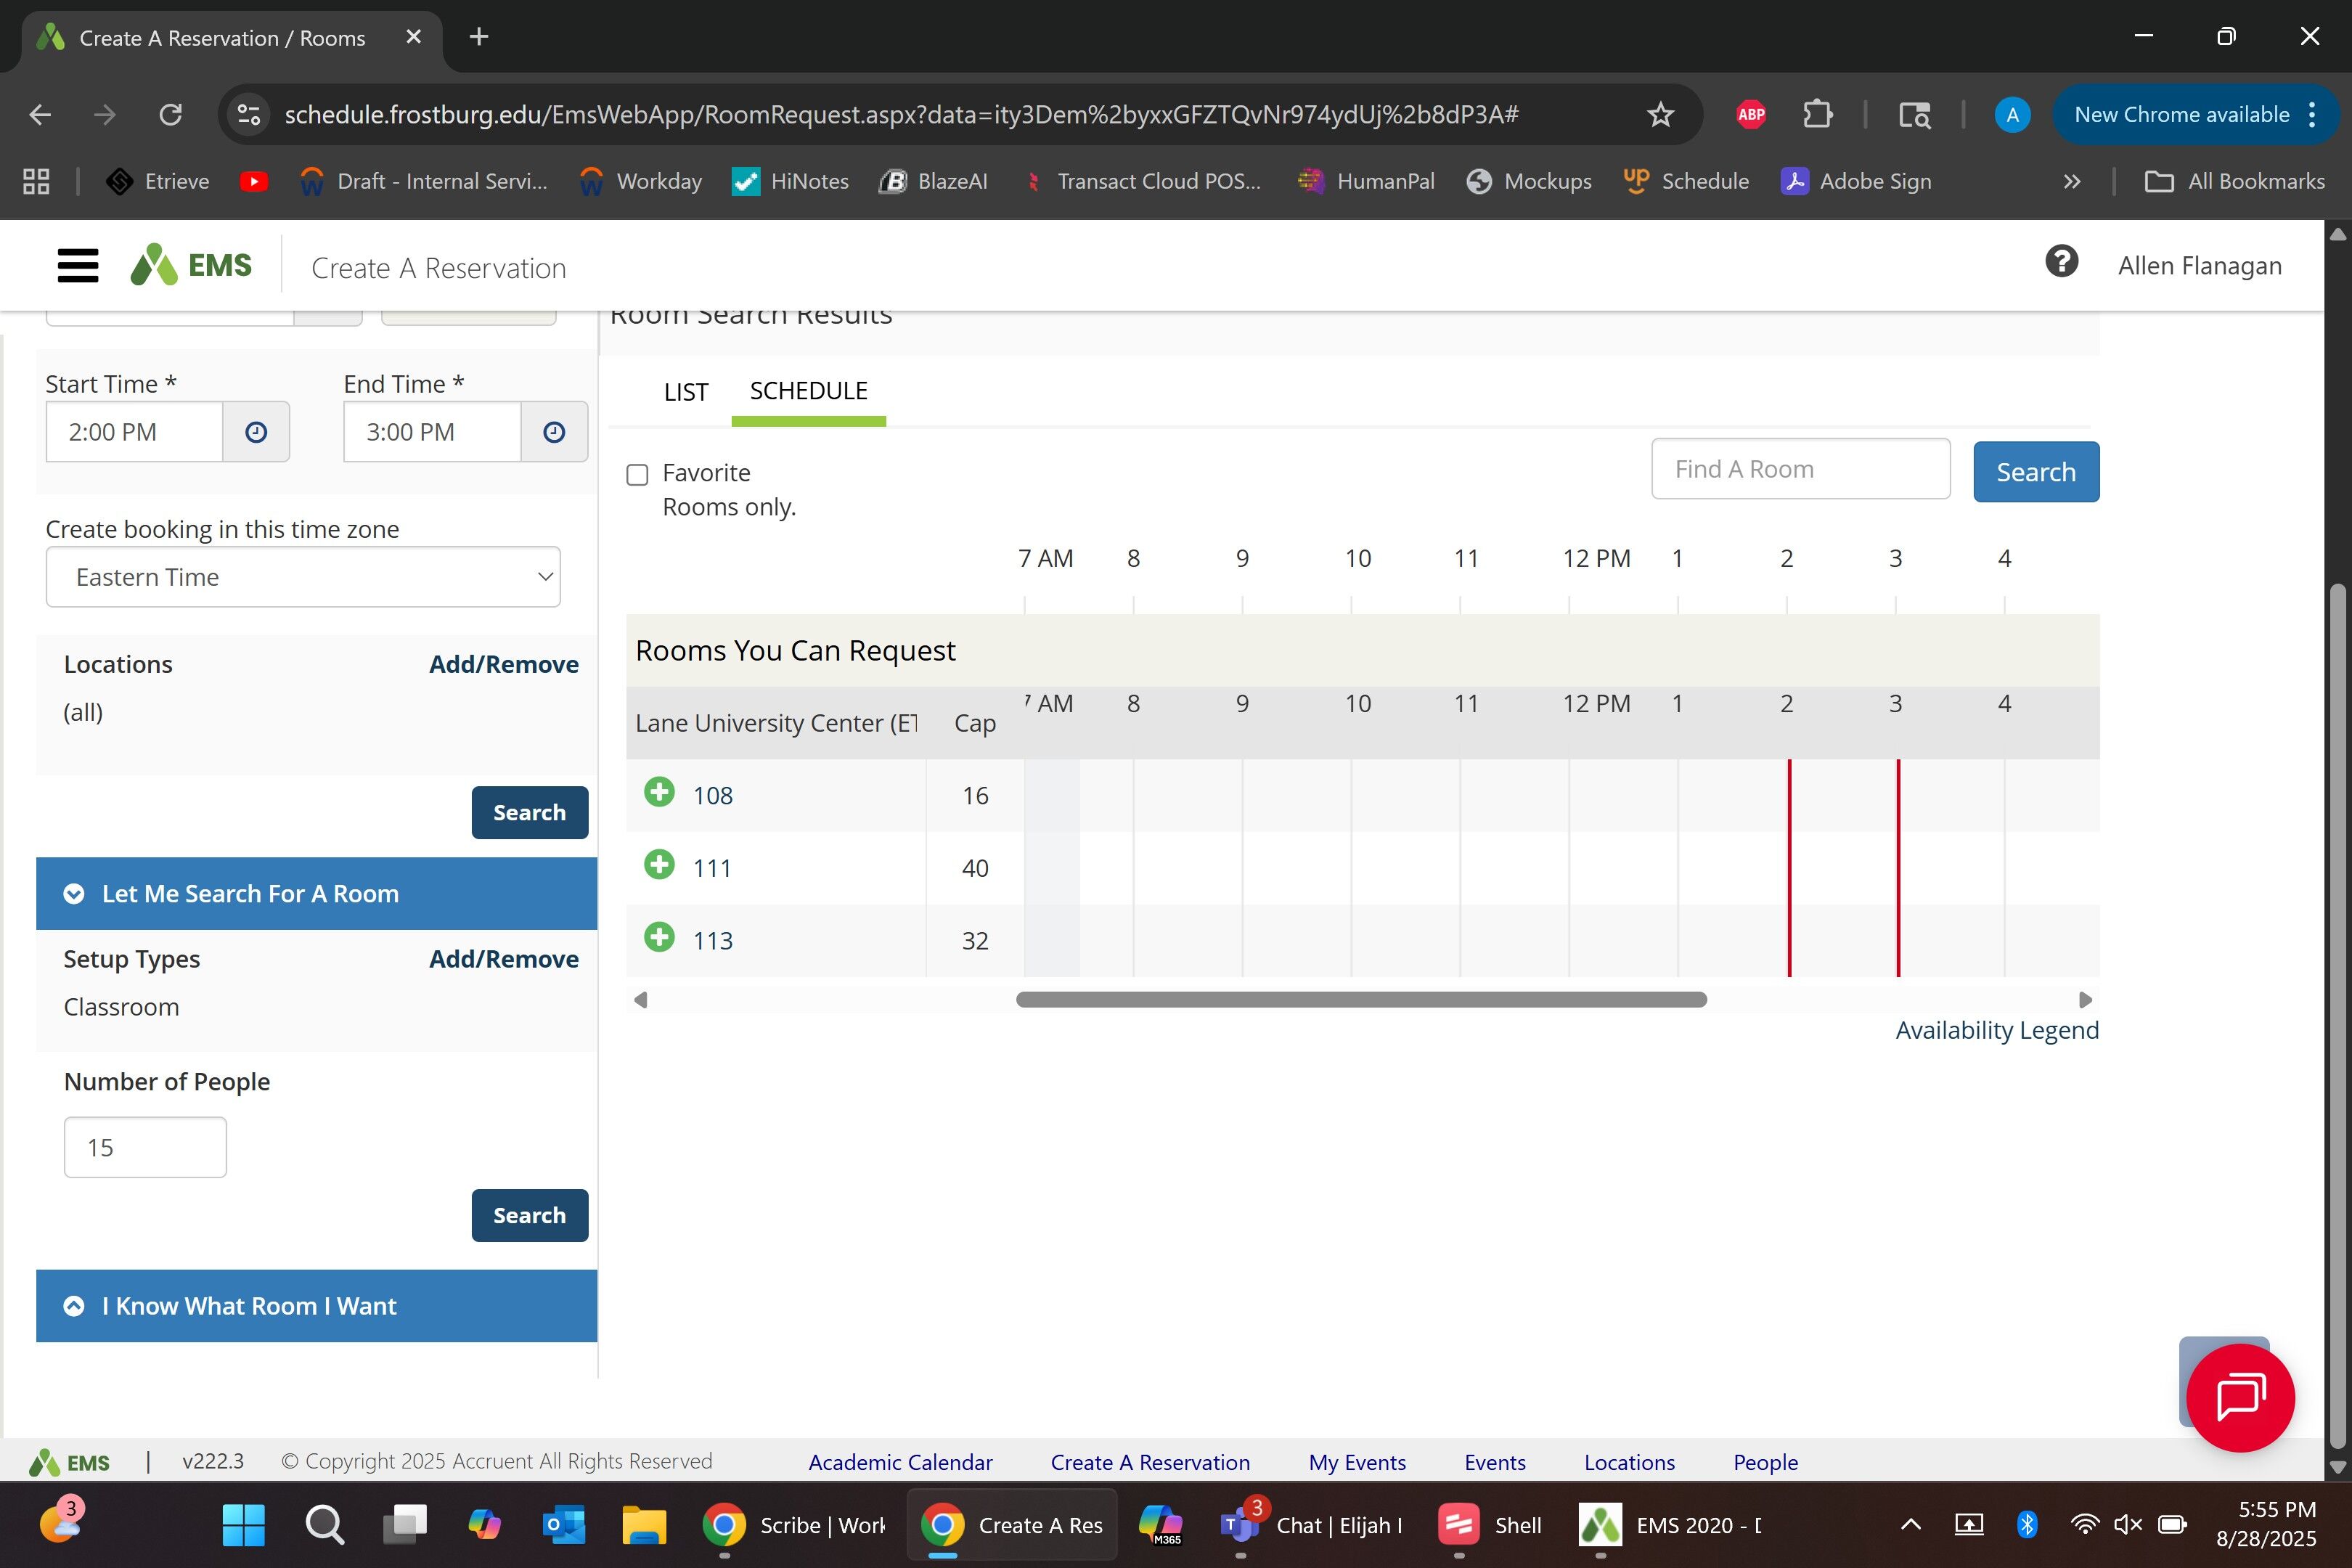This screenshot has width=2352, height=1568.
Task: Switch to the LIST tab
Action: 686,392
